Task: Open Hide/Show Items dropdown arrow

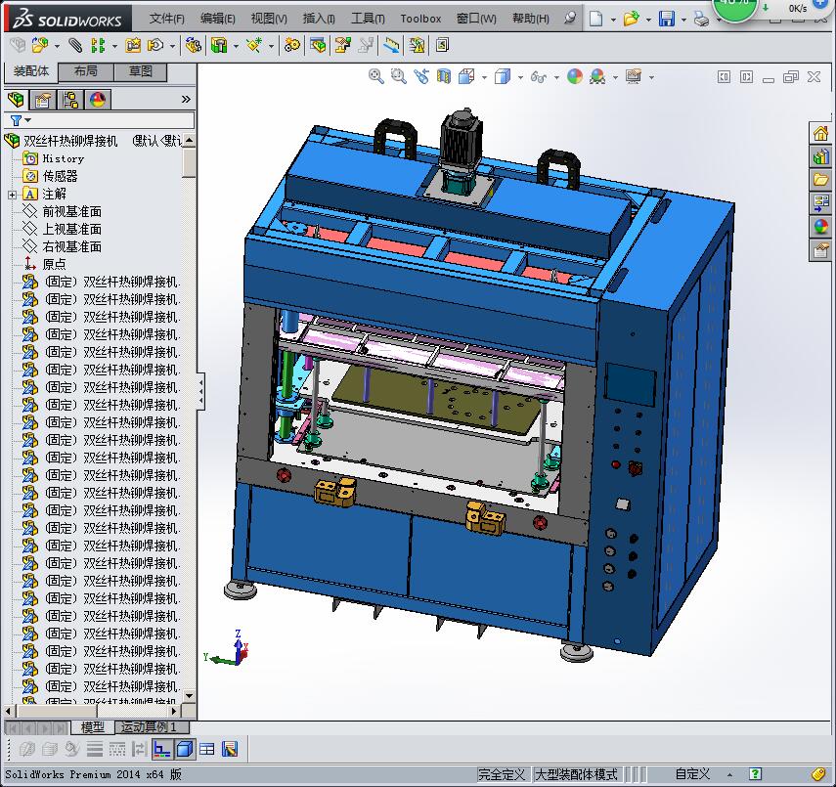Action: [x=556, y=77]
